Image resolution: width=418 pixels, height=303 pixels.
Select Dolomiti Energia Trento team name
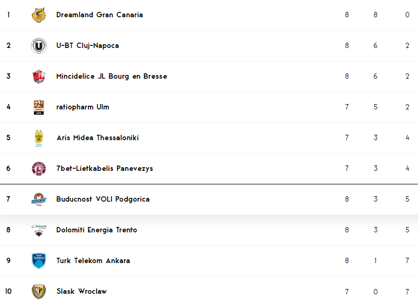97,230
